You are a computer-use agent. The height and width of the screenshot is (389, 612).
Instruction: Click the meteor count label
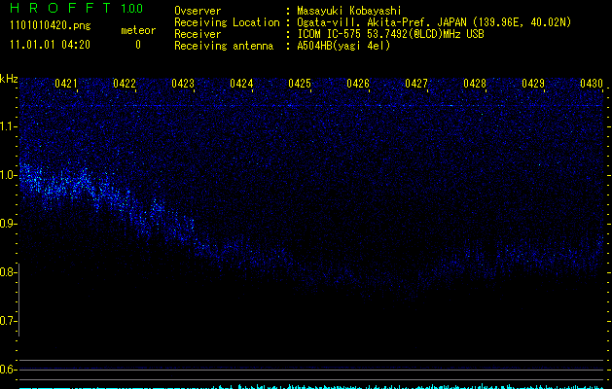tap(138, 30)
